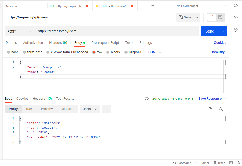Expand the Save Response menu
242x166 pixels.
point(212,99)
